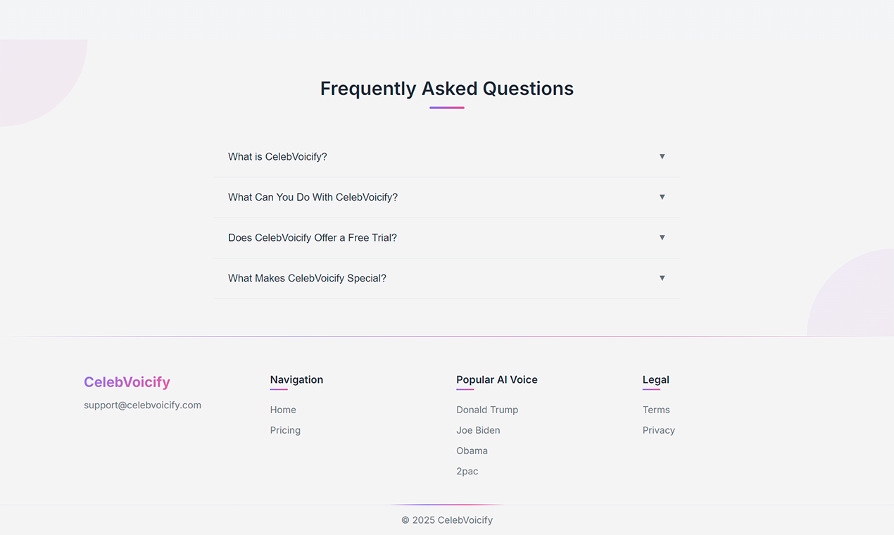Click the 'Popular AI Voice' footer heading
The width and height of the screenshot is (894, 535).
(496, 379)
